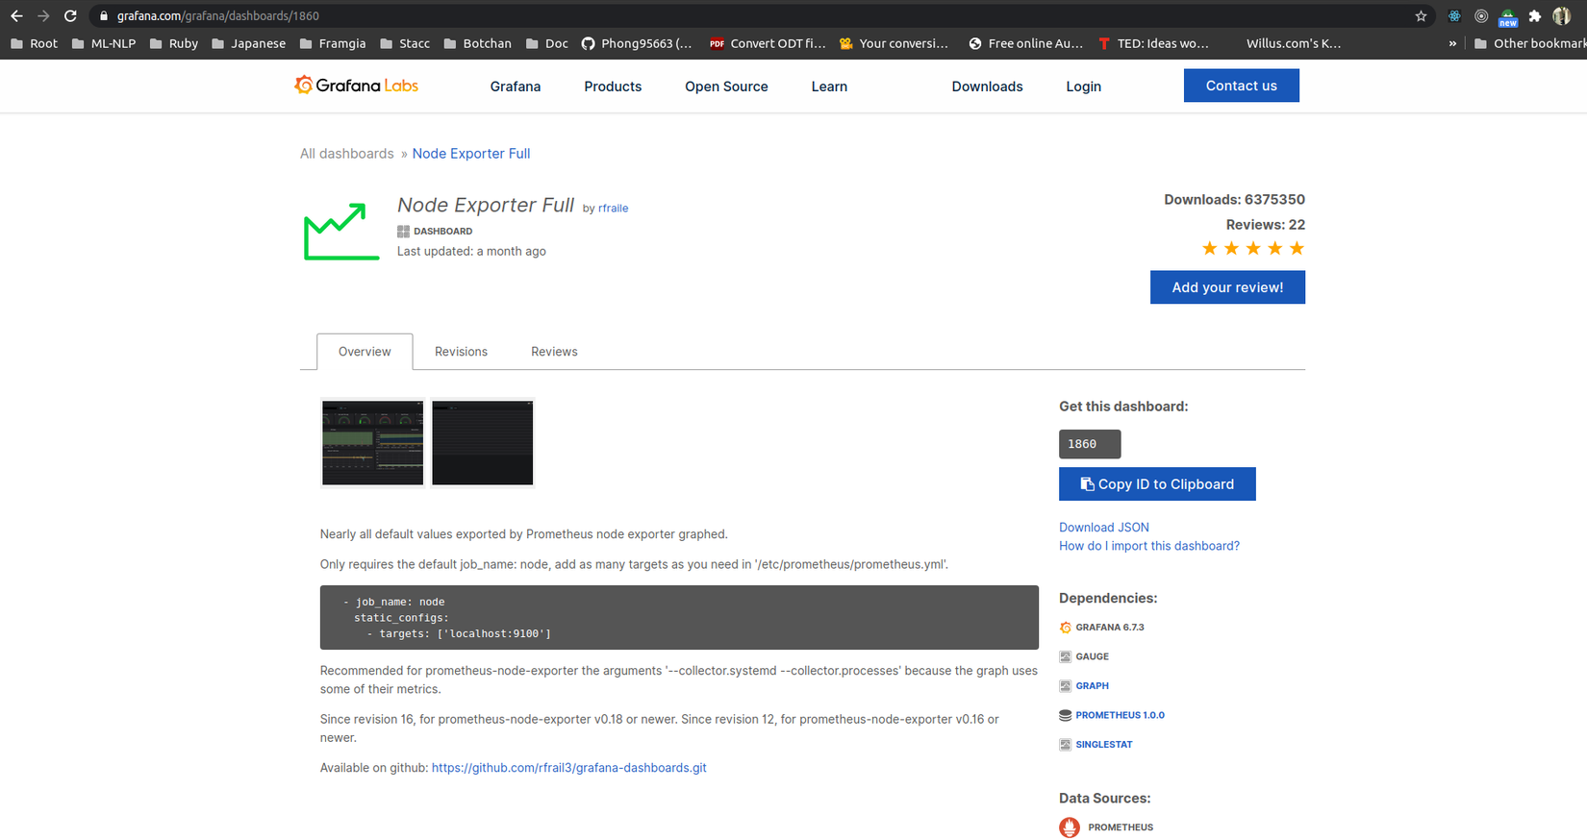The width and height of the screenshot is (1587, 839).
Task: Open the browser extensions puzzle icon
Action: (1535, 15)
